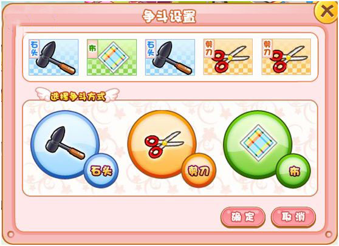Viewport: 339px width, 246px height.
Task: Click the plaid cloth inside the green bubble
Action: (259, 144)
